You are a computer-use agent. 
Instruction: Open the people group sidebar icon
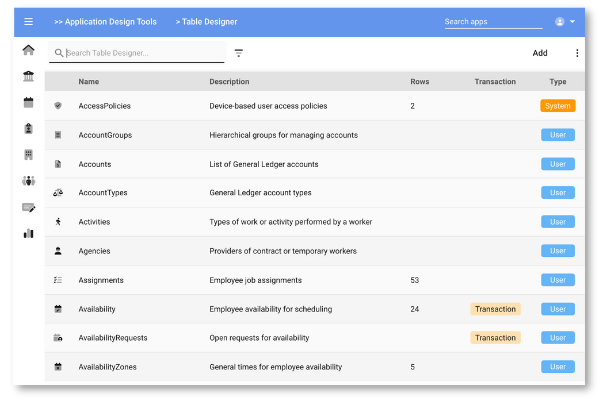(28, 181)
